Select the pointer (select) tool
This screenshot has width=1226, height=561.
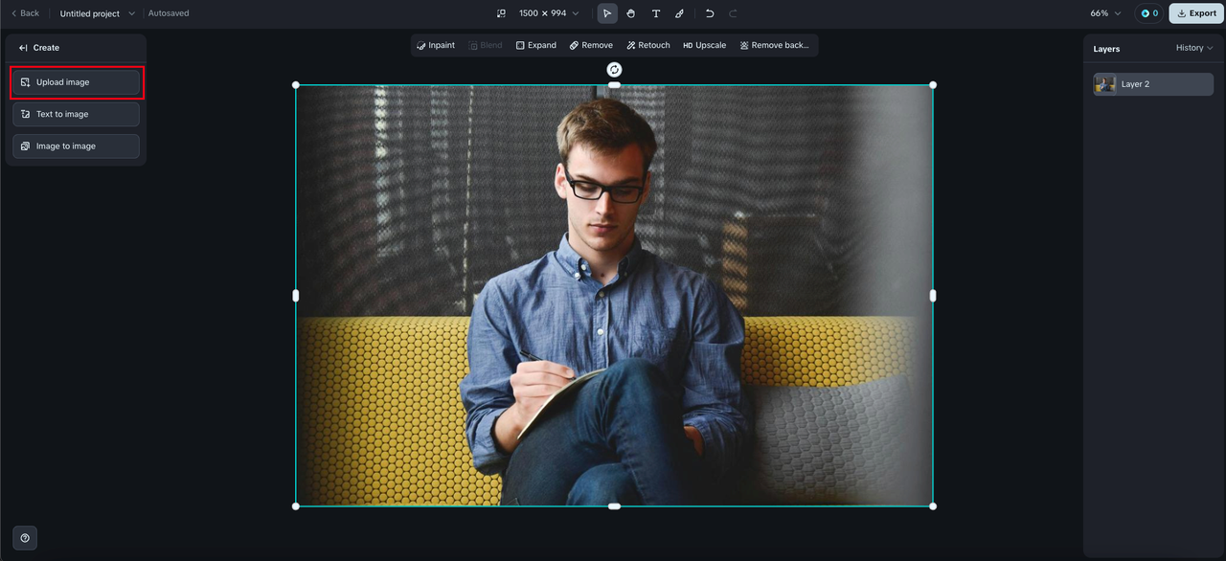pyautogui.click(x=607, y=13)
